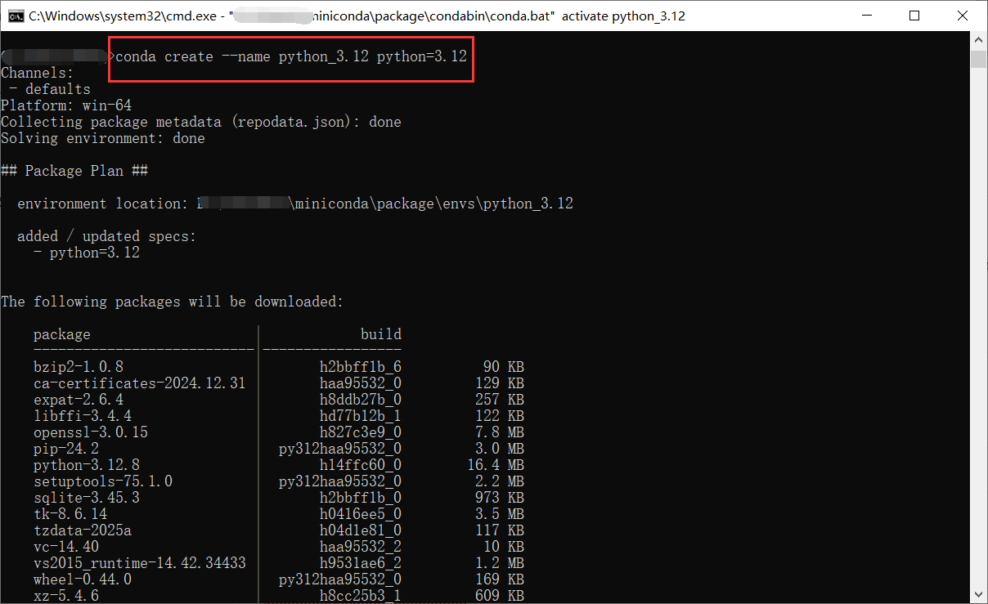Click build string 'hd77b12b_1'
Image resolution: width=988 pixels, height=604 pixels.
pos(361,416)
